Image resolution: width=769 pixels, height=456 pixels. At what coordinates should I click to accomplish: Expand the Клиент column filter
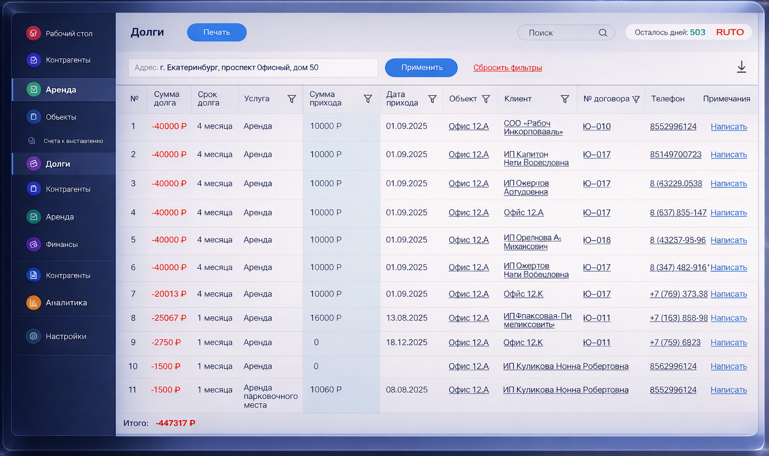(565, 99)
